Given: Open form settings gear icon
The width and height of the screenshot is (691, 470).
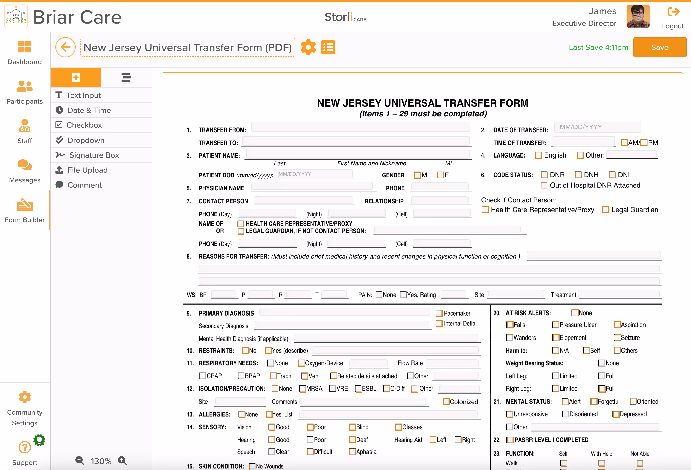Looking at the screenshot, I should pos(308,47).
